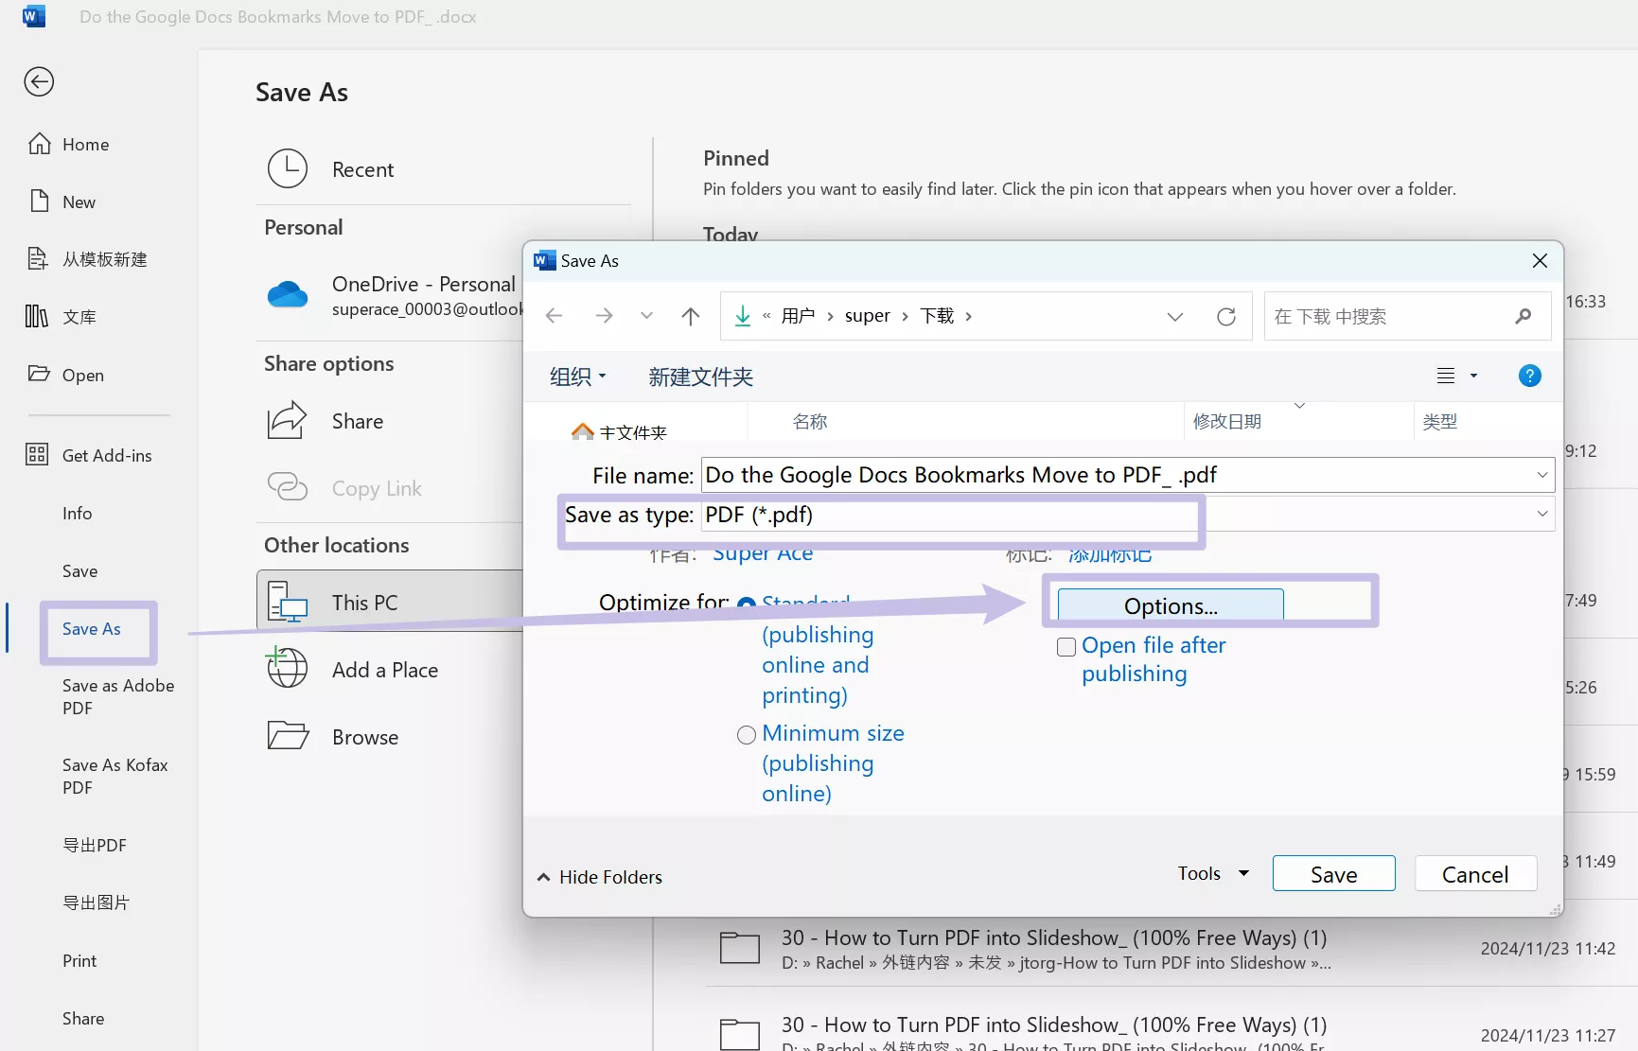1638x1051 pixels.
Task: Click the Home icon in sidebar
Action: pos(39,144)
